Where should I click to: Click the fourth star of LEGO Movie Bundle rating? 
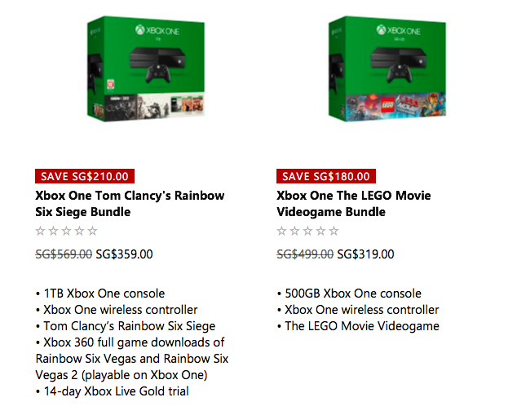pos(321,232)
